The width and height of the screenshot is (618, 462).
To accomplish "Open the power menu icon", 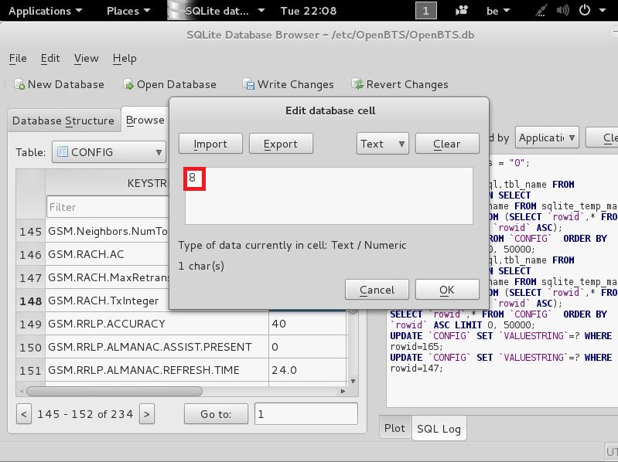I will coord(585,11).
